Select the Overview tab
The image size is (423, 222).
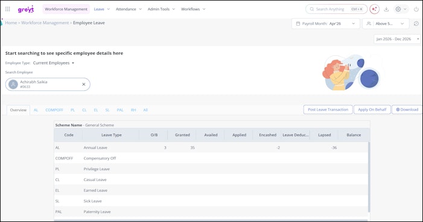coord(18,110)
